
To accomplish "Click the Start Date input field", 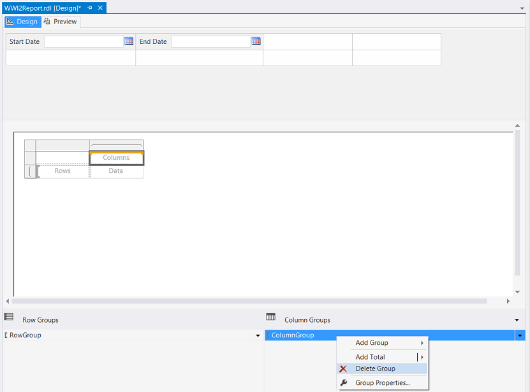I will [x=84, y=41].
